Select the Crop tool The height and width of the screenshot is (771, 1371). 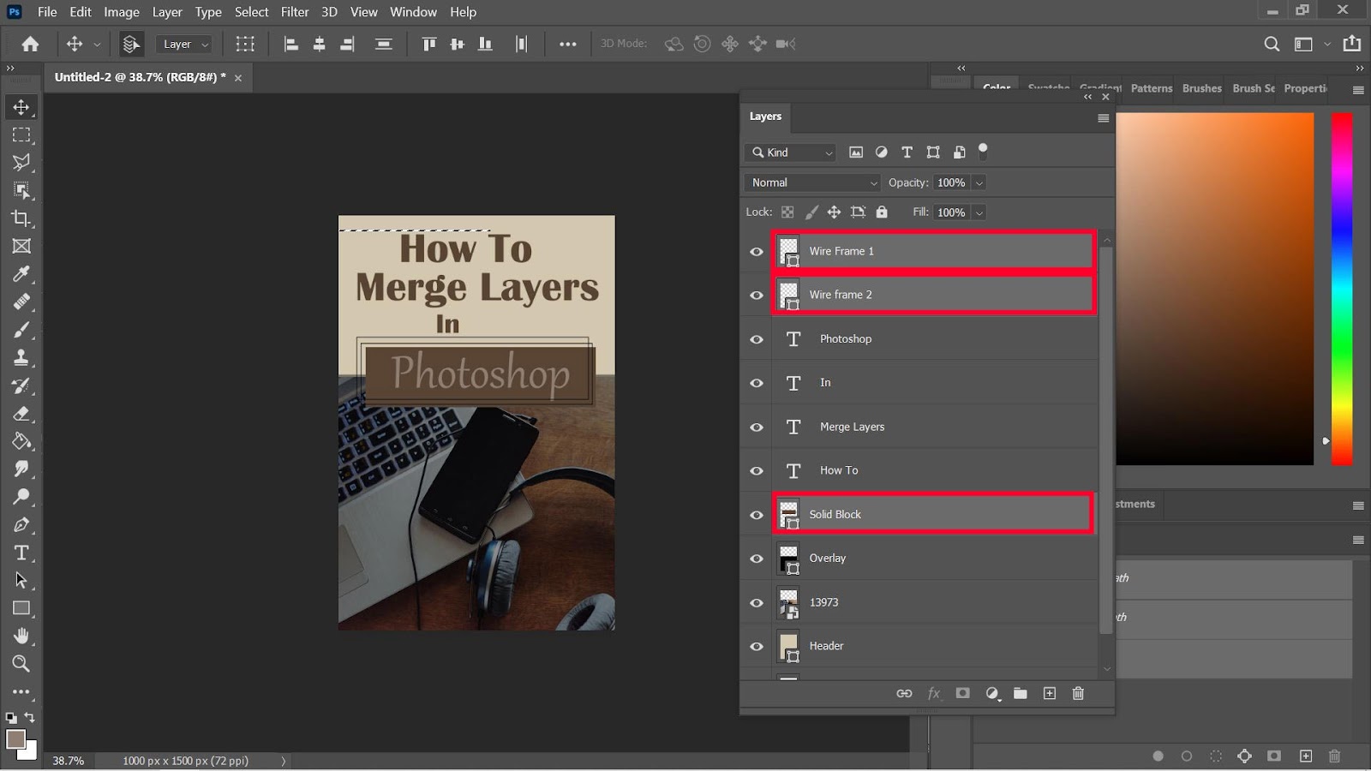[21, 218]
